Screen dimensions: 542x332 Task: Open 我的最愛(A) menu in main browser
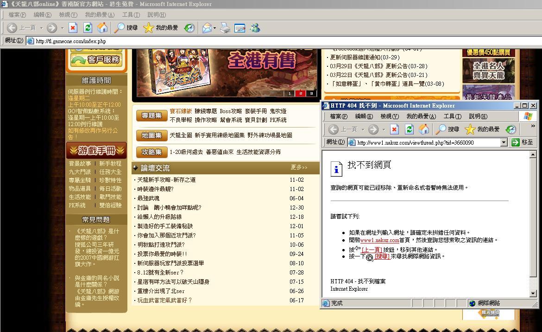click(100, 14)
